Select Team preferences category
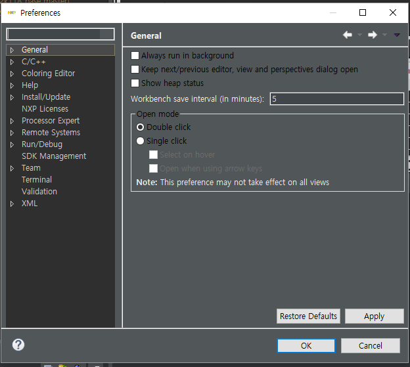Image resolution: width=410 pixels, height=367 pixels. (x=31, y=167)
